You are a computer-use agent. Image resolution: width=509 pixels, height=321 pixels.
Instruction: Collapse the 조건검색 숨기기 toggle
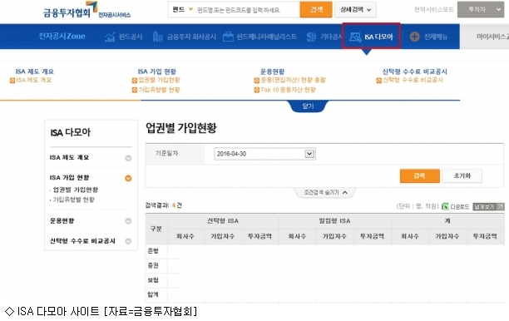click(x=325, y=192)
